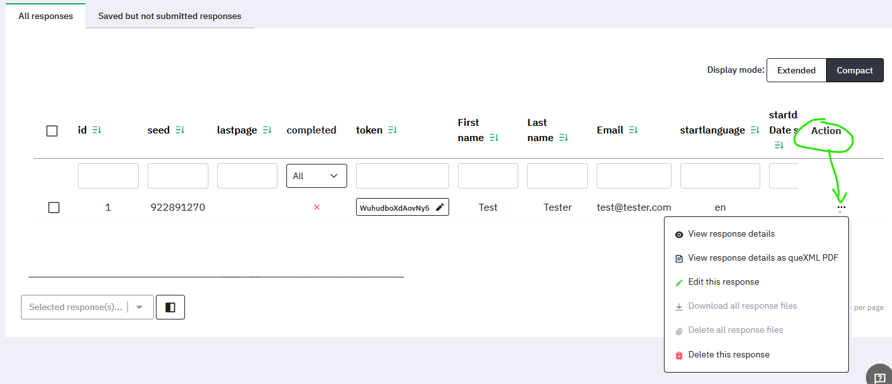Viewport: 892px width, 384px height.
Task: Click the token filter input field
Action: [402, 176]
